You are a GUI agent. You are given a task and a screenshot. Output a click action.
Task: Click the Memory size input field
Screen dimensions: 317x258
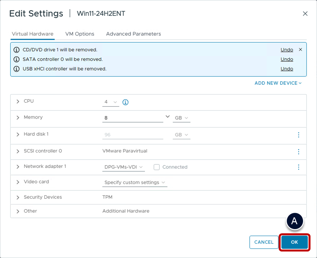pyautogui.click(x=133, y=118)
